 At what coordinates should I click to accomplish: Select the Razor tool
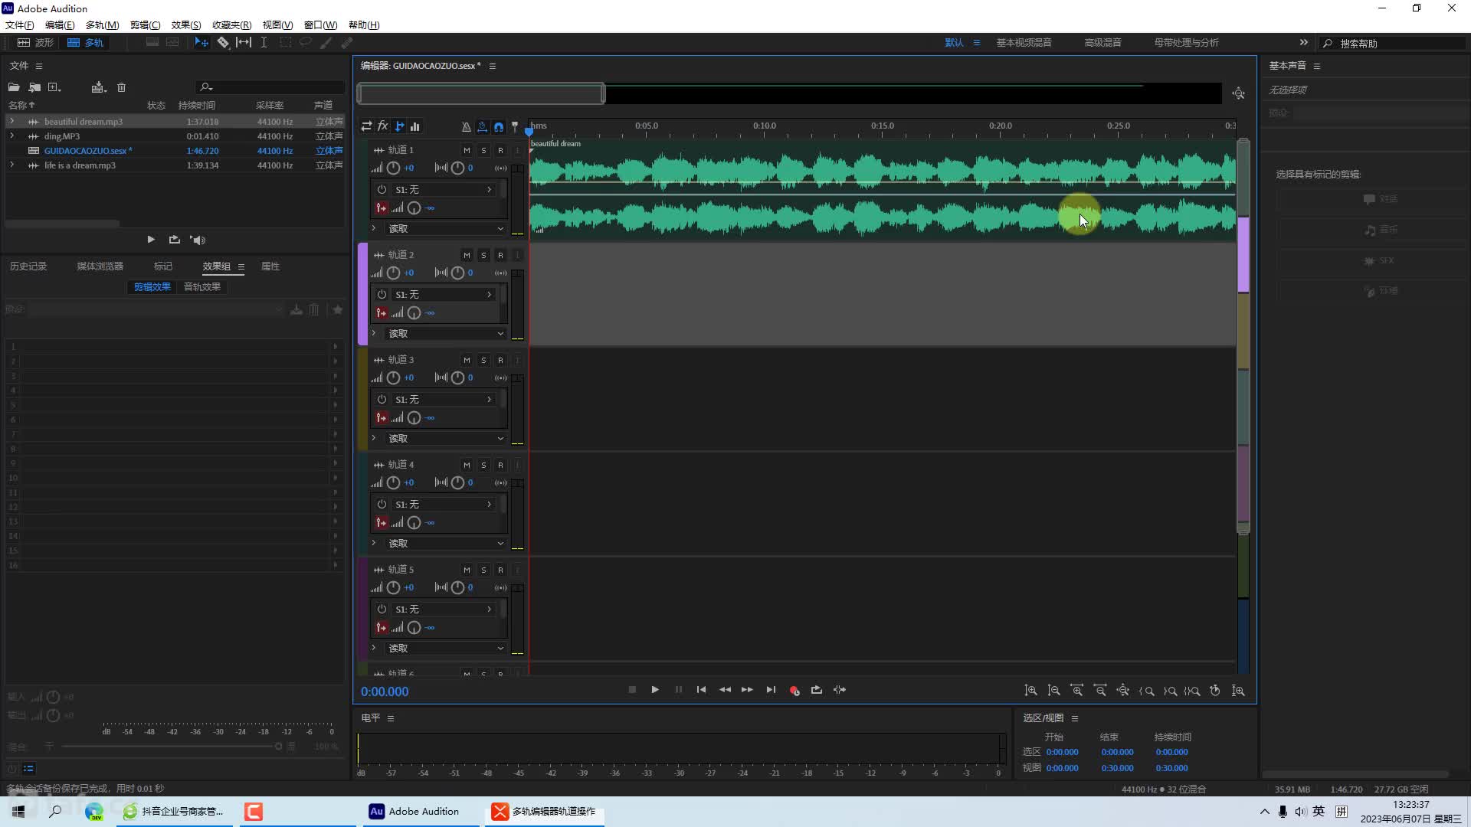click(x=223, y=43)
